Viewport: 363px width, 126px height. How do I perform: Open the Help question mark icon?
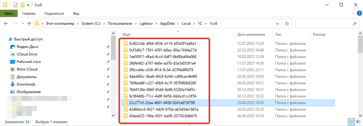point(359,13)
